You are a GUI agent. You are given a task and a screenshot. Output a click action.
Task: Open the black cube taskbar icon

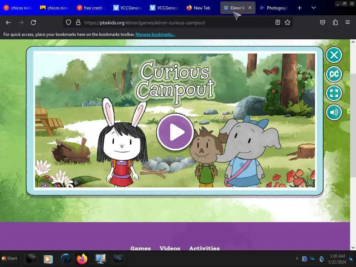(31, 259)
